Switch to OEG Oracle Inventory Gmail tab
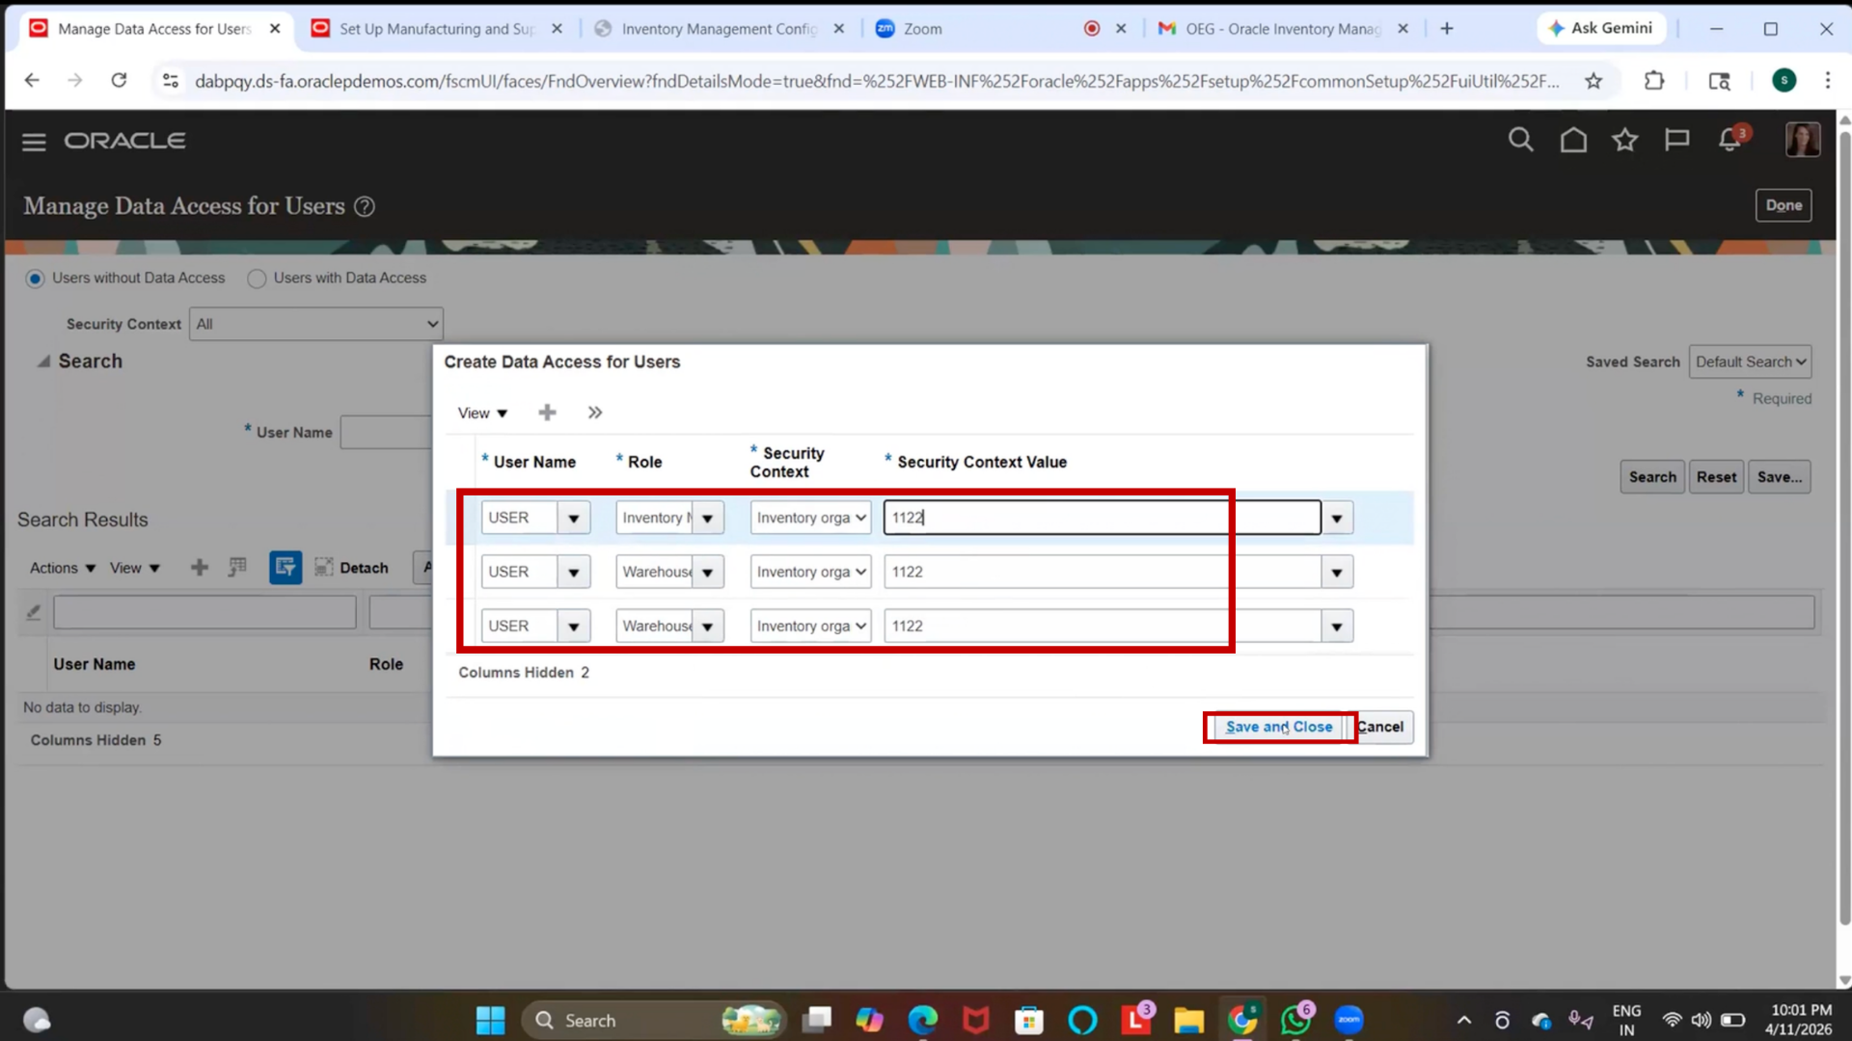This screenshot has width=1852, height=1041. click(x=1284, y=29)
